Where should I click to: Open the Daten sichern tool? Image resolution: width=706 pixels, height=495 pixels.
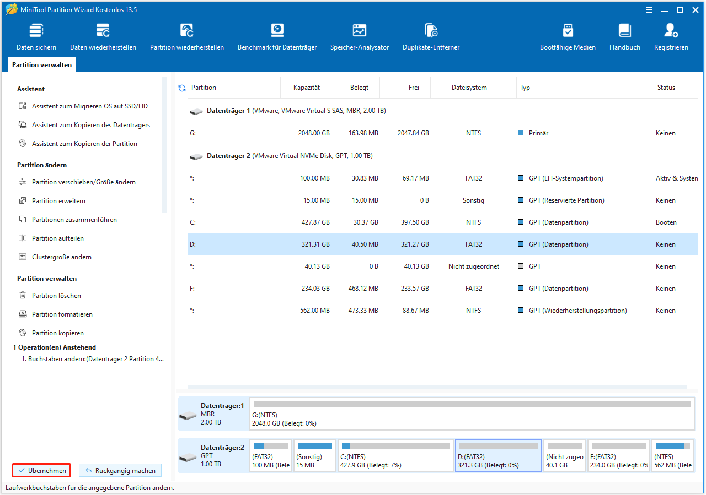click(36, 37)
